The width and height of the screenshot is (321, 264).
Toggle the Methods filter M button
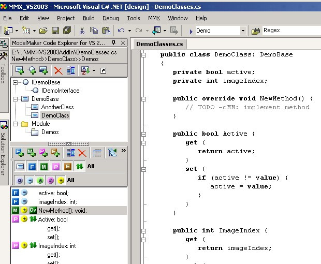pos(44,167)
